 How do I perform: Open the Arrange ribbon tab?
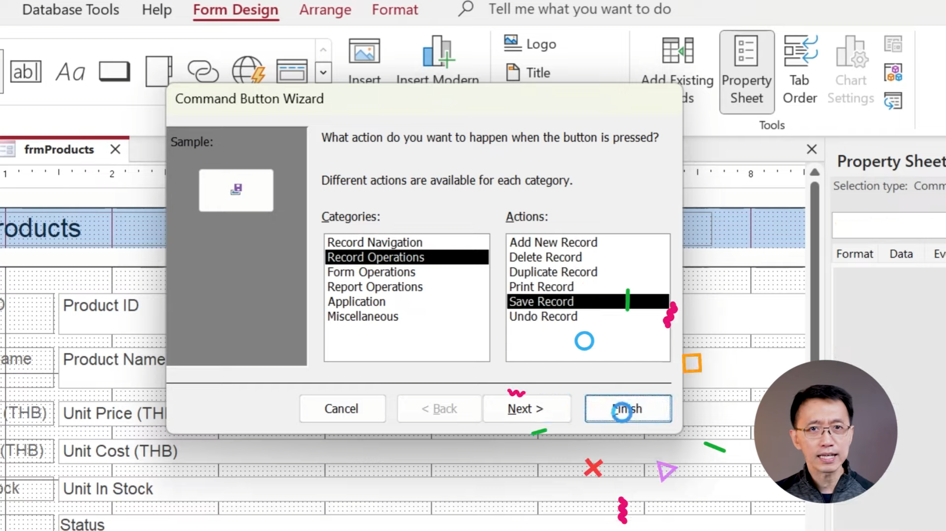point(325,10)
